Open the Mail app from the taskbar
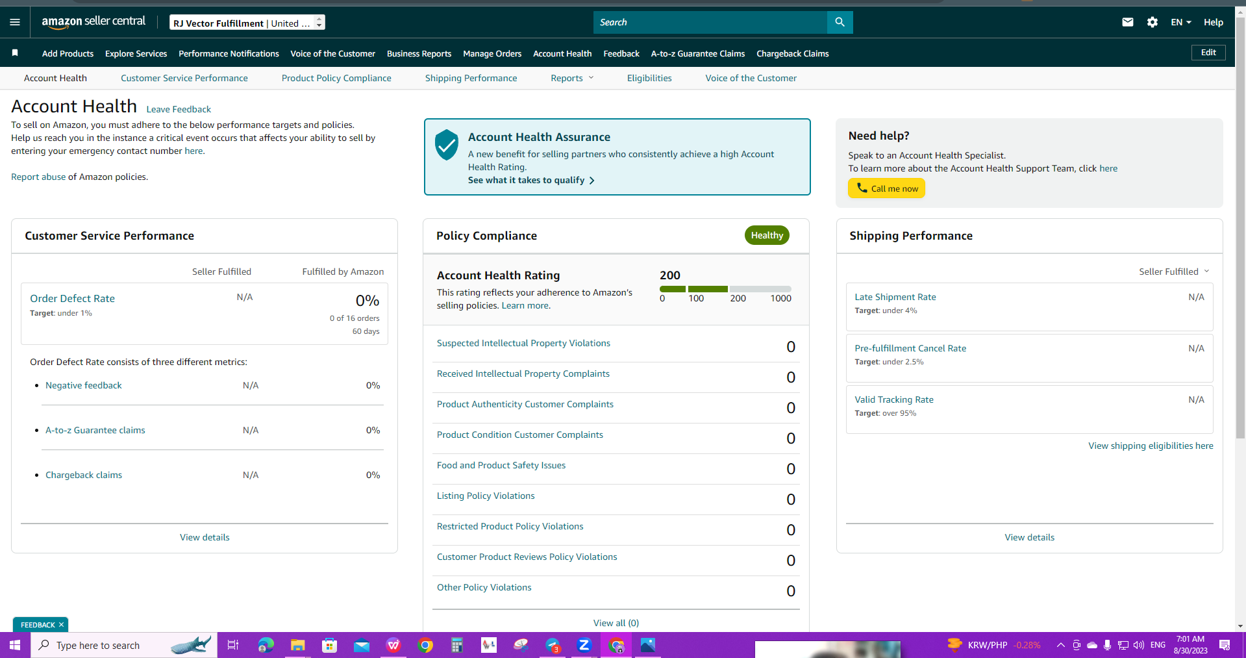Screen dimensions: 1246x658 (x=362, y=645)
